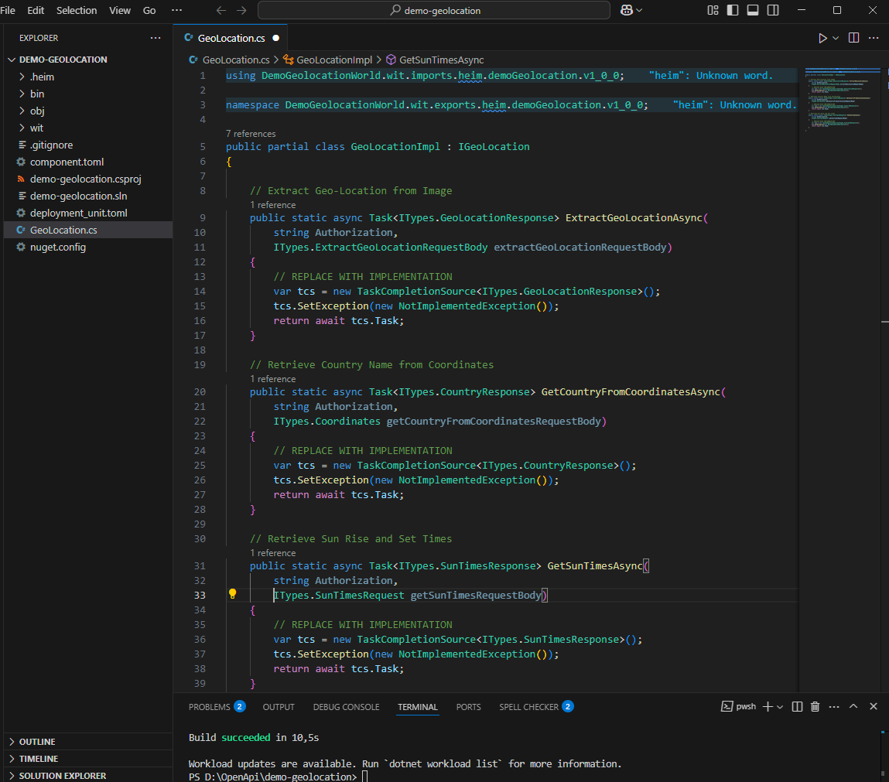
Task: Run the GeoLocation.cs file with play button
Action: [x=822, y=38]
